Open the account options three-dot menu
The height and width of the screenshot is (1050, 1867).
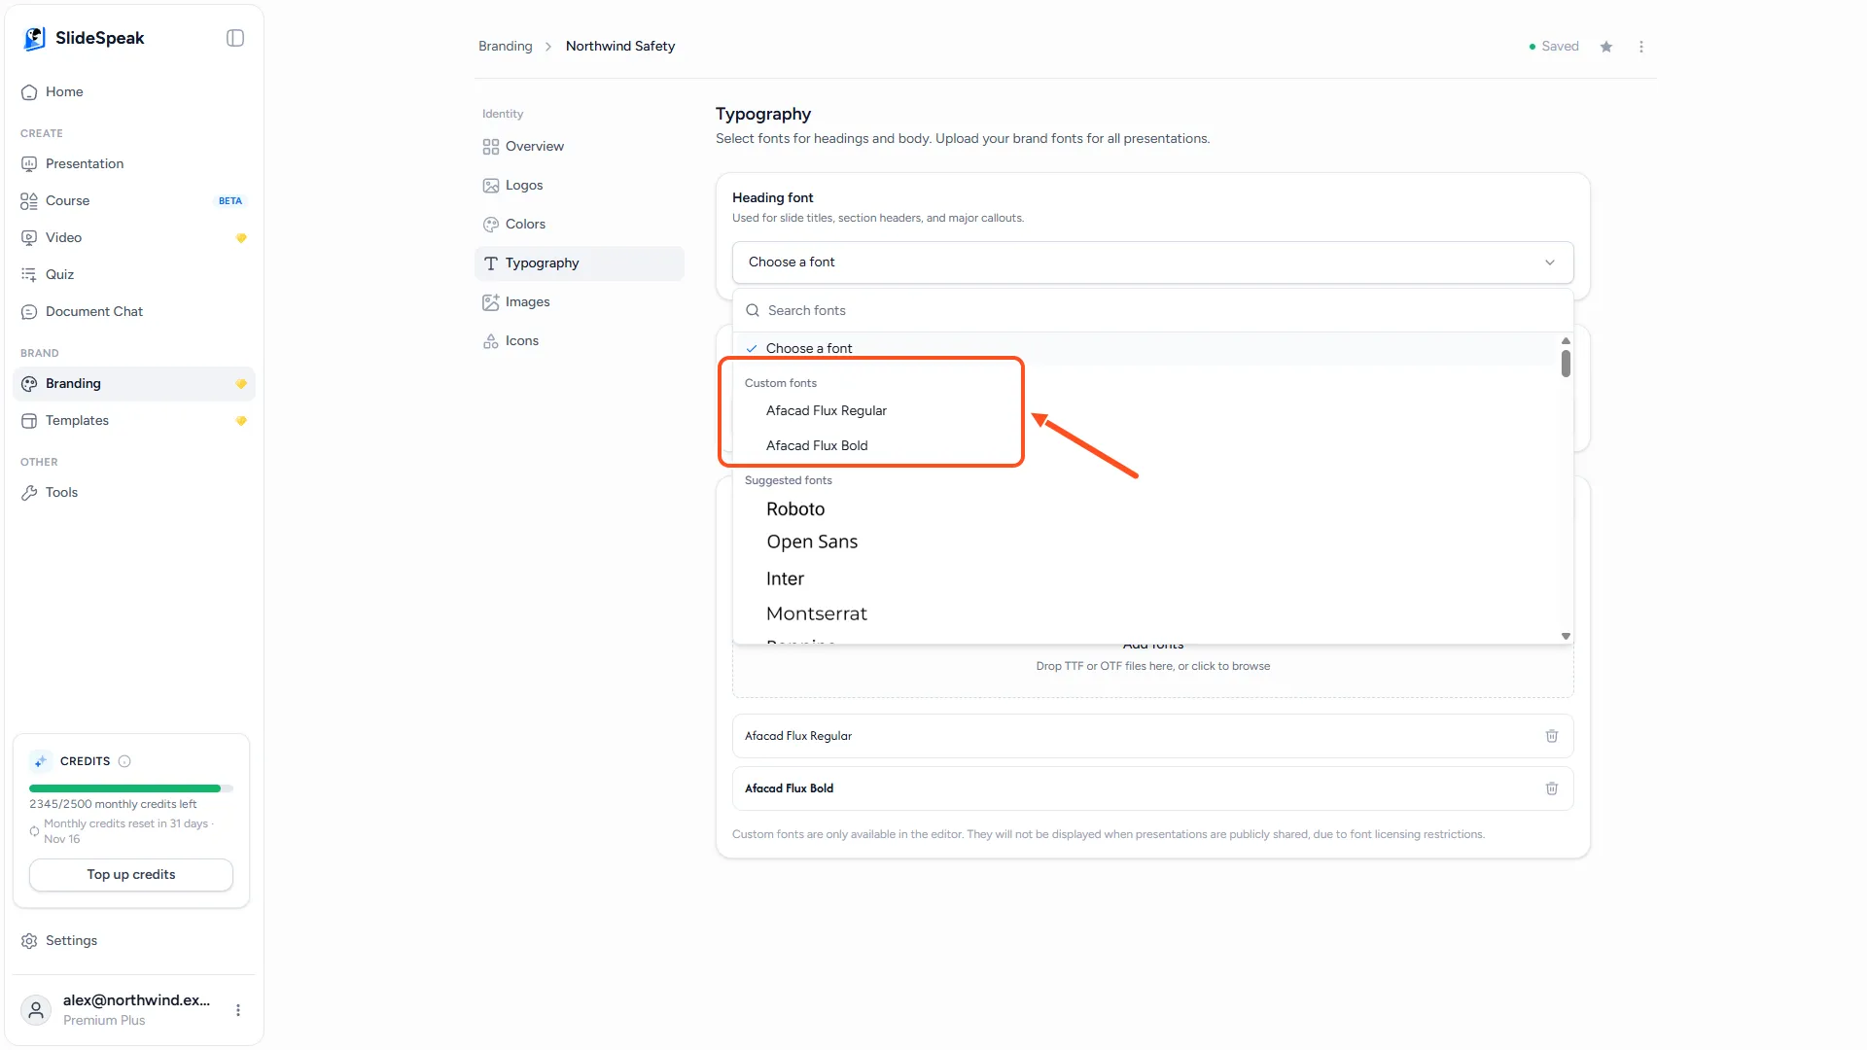238,1010
